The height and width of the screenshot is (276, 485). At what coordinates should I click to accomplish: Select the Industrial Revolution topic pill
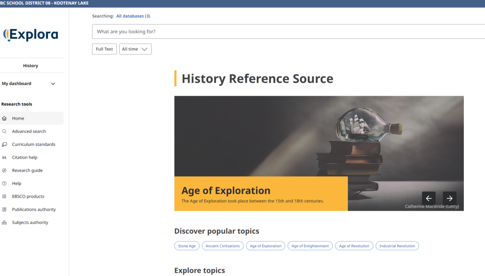click(x=397, y=246)
